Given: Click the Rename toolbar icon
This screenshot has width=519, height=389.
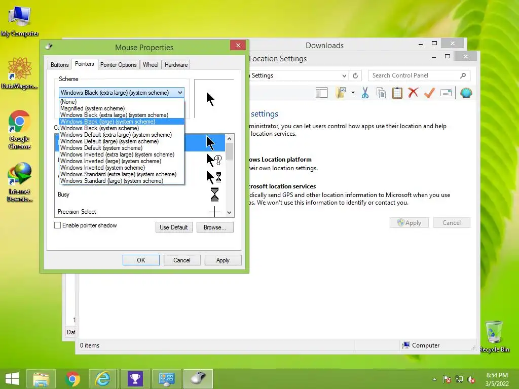Looking at the screenshot, I should click(446, 93).
